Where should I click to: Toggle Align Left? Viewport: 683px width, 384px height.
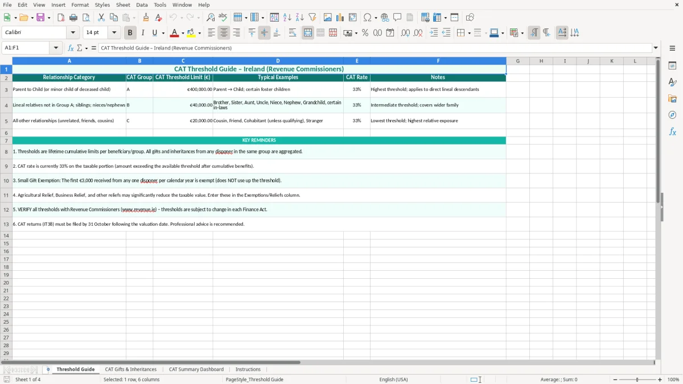[212, 33]
